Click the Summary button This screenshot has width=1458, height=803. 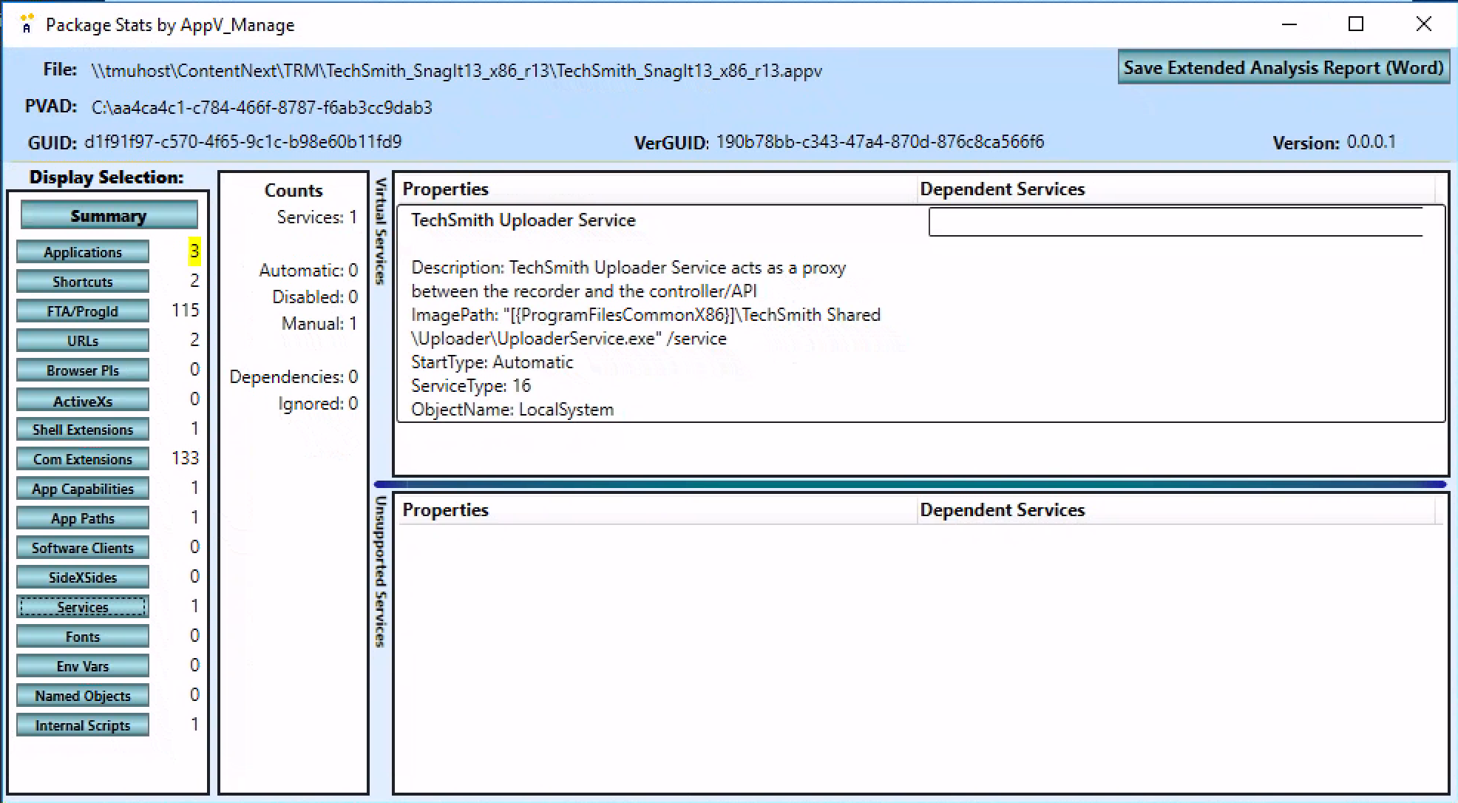click(109, 216)
